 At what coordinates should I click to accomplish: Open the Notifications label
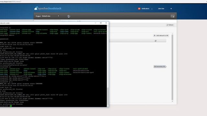pyautogui.click(x=145, y=9)
